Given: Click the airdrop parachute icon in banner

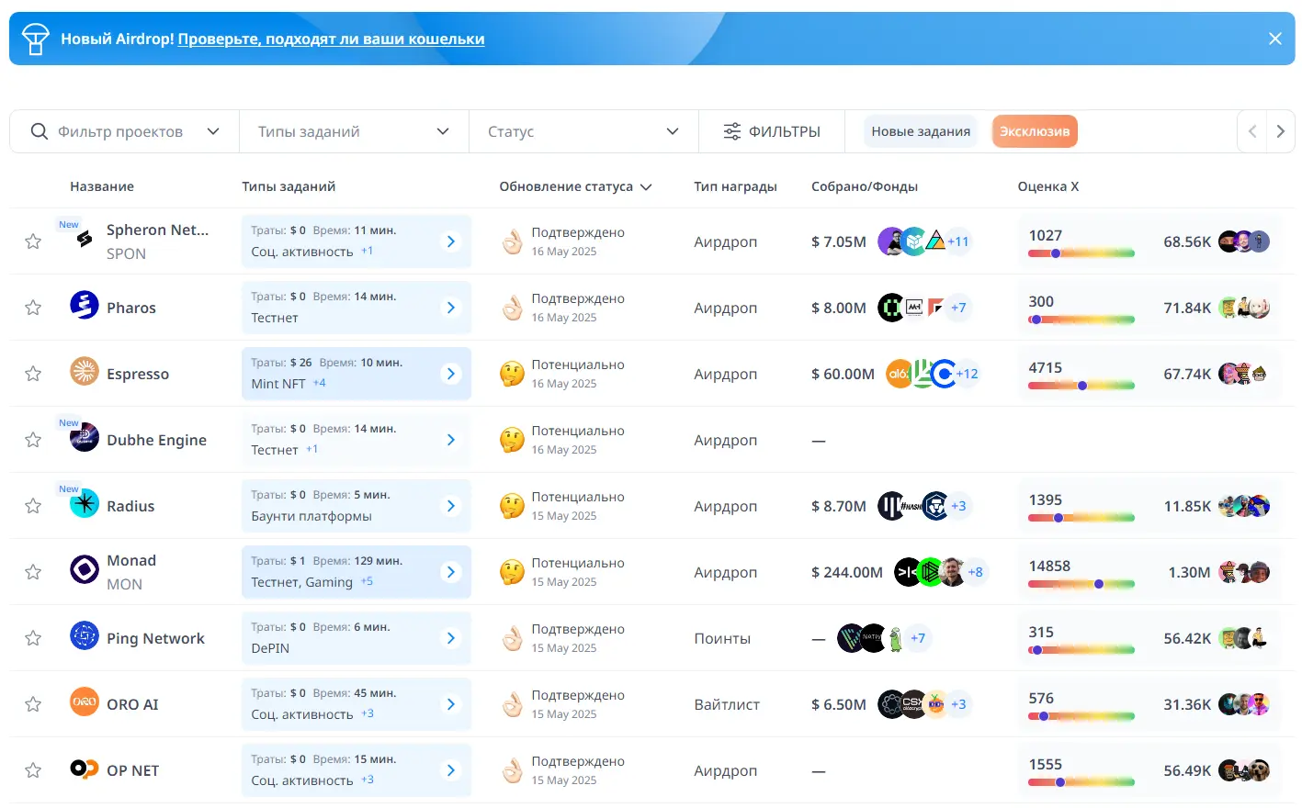Looking at the screenshot, I should [x=35, y=39].
